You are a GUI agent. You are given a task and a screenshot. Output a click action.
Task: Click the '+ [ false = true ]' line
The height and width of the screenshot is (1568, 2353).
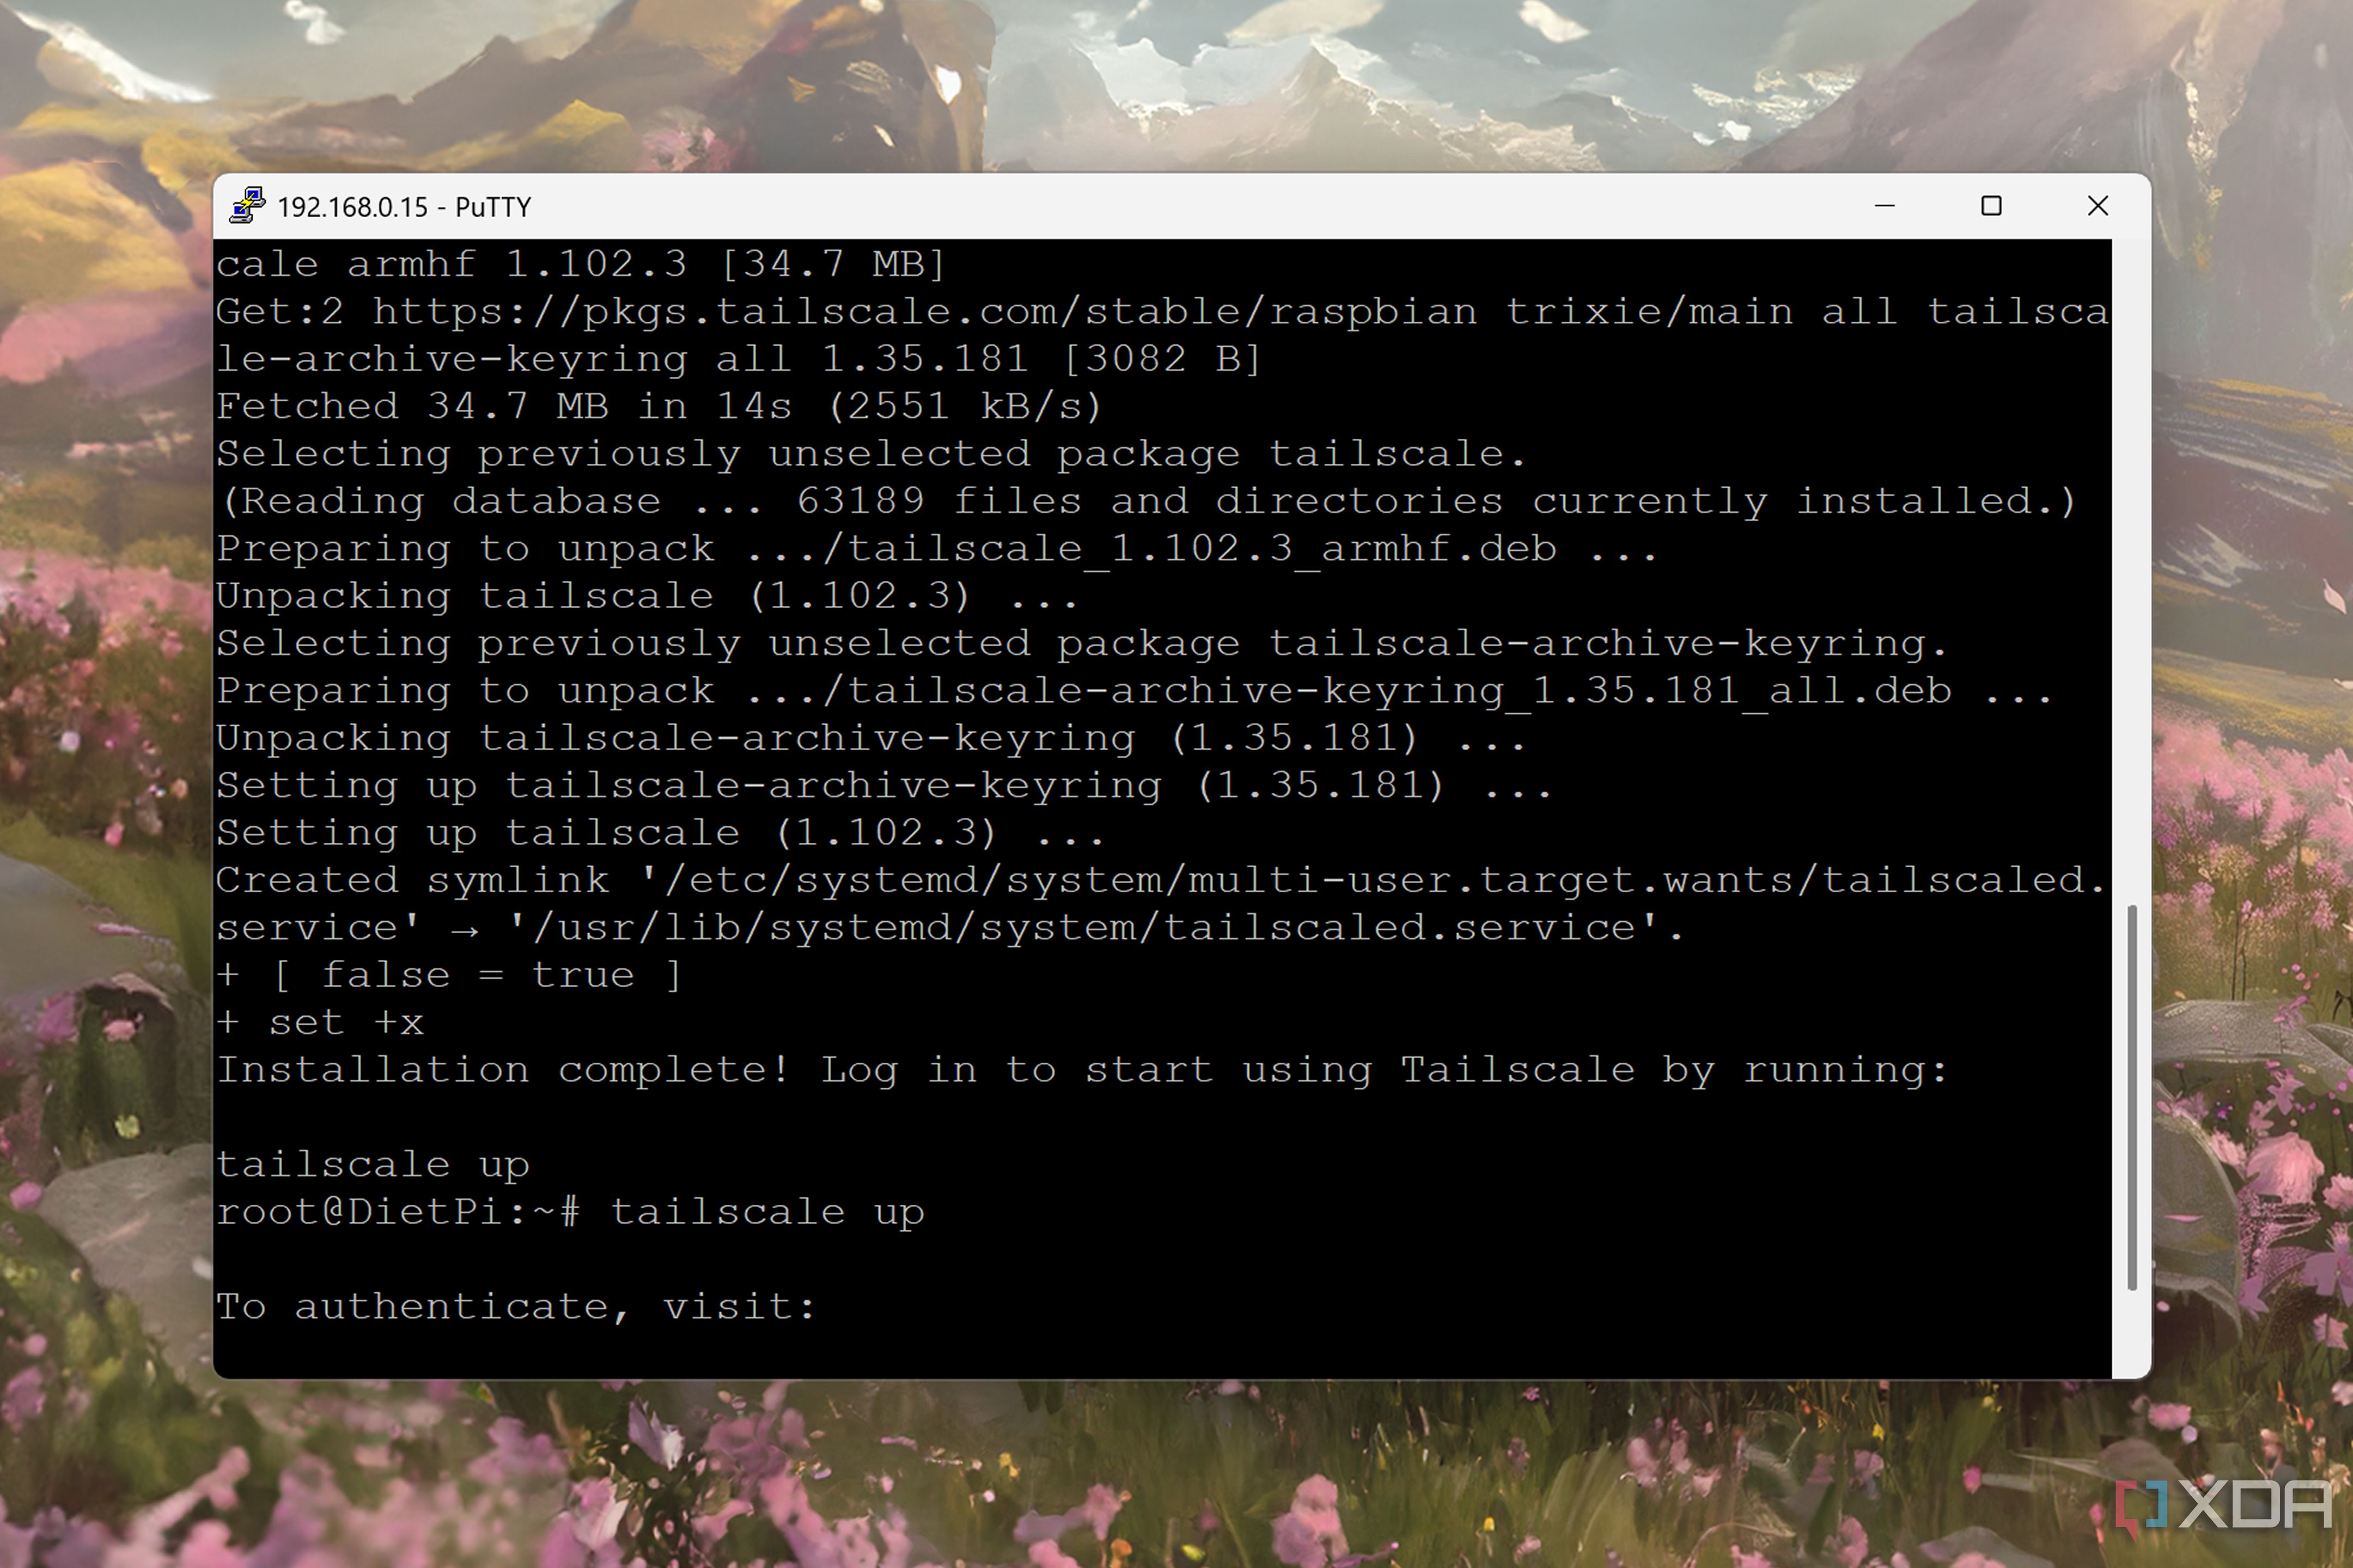click(x=449, y=975)
